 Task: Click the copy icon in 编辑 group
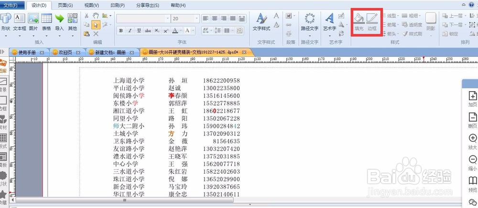pyautogui.click(x=87, y=25)
